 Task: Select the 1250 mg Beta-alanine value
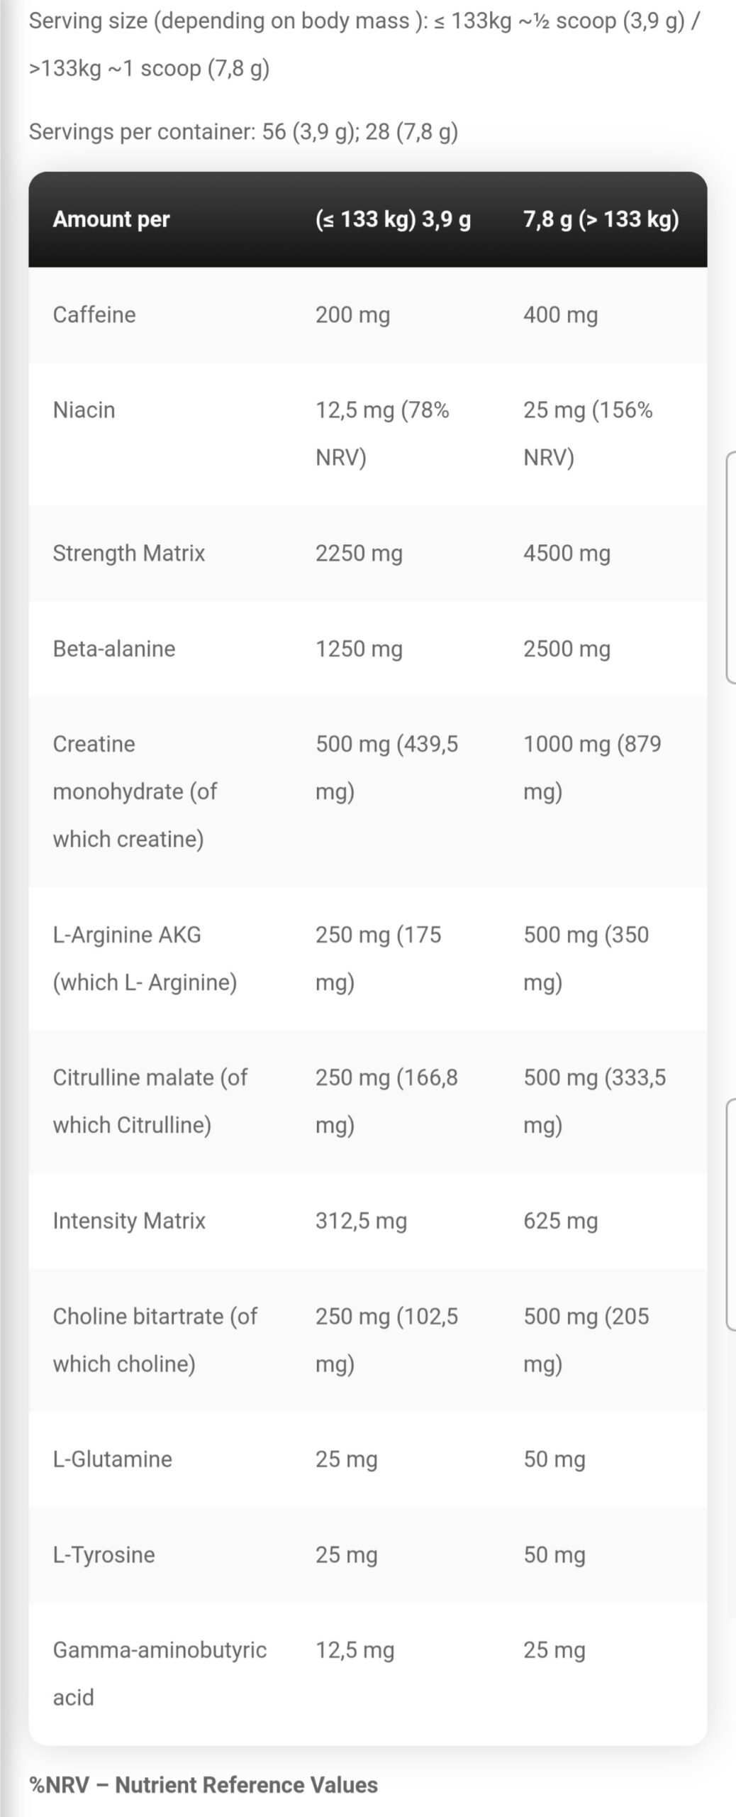click(359, 649)
